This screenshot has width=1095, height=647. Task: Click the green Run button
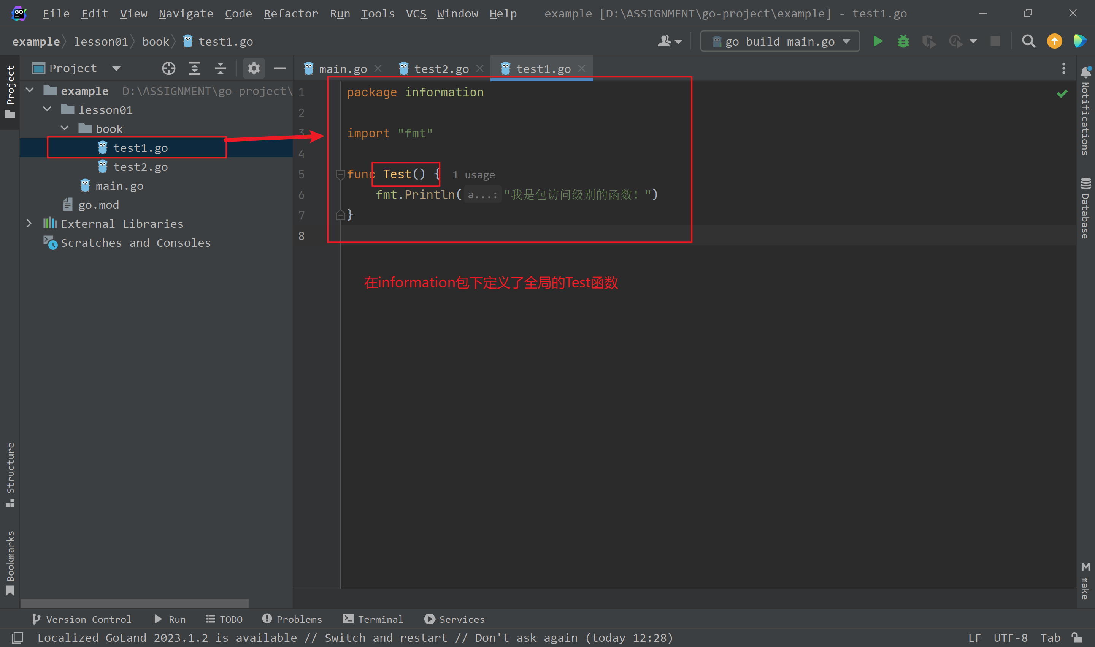coord(878,41)
